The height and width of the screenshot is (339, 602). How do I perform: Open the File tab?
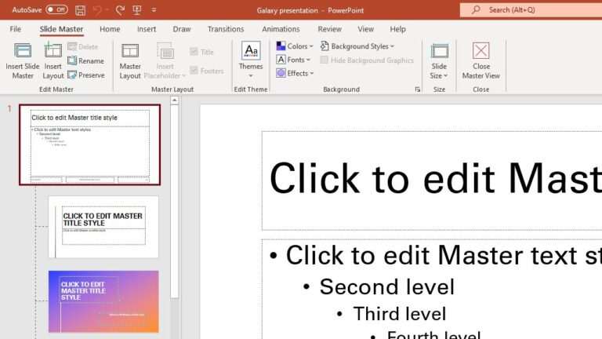coord(16,29)
